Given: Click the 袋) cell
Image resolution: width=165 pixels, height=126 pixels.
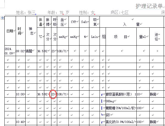Looking at the screenshot, I should (x=121, y=115).
